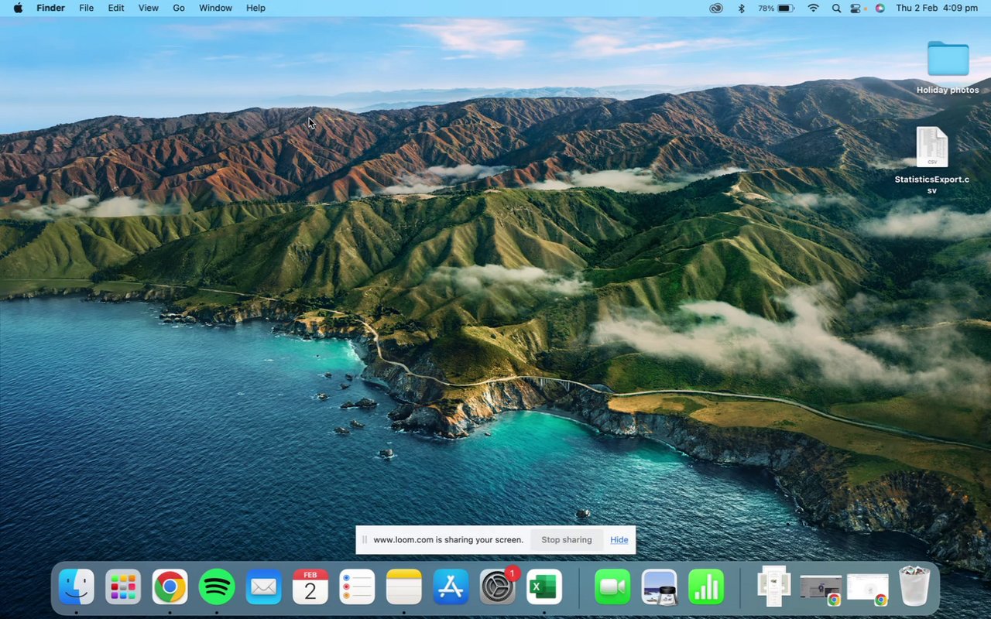
Task: Open System Preferences with the update badge
Action: point(498,587)
